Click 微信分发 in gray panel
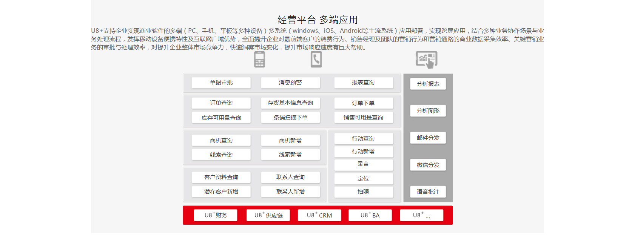Image resolution: width=629 pixels, height=239 pixels. pyautogui.click(x=428, y=165)
